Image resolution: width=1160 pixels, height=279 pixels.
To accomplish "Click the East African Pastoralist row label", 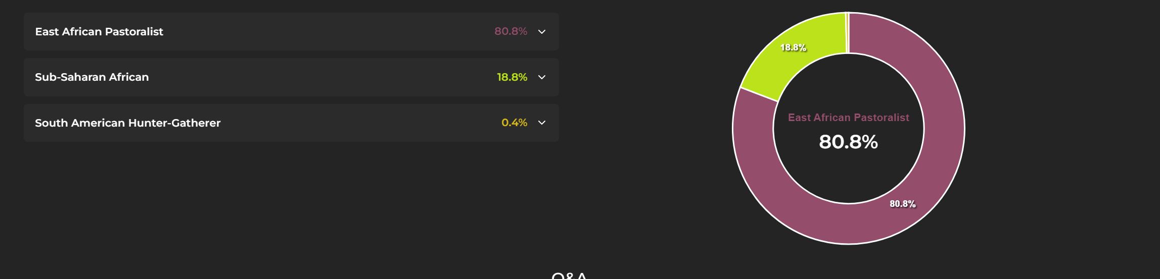I will click(99, 32).
